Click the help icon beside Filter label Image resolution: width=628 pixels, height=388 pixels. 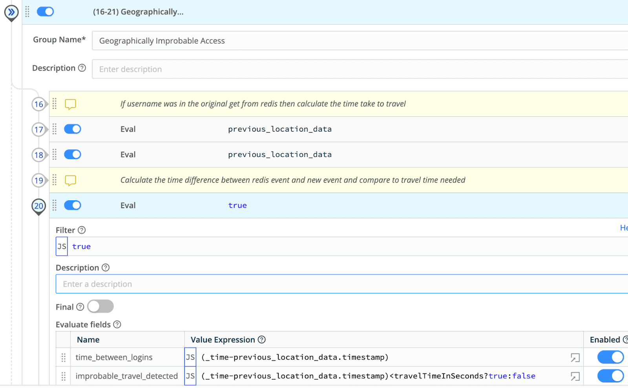(82, 230)
